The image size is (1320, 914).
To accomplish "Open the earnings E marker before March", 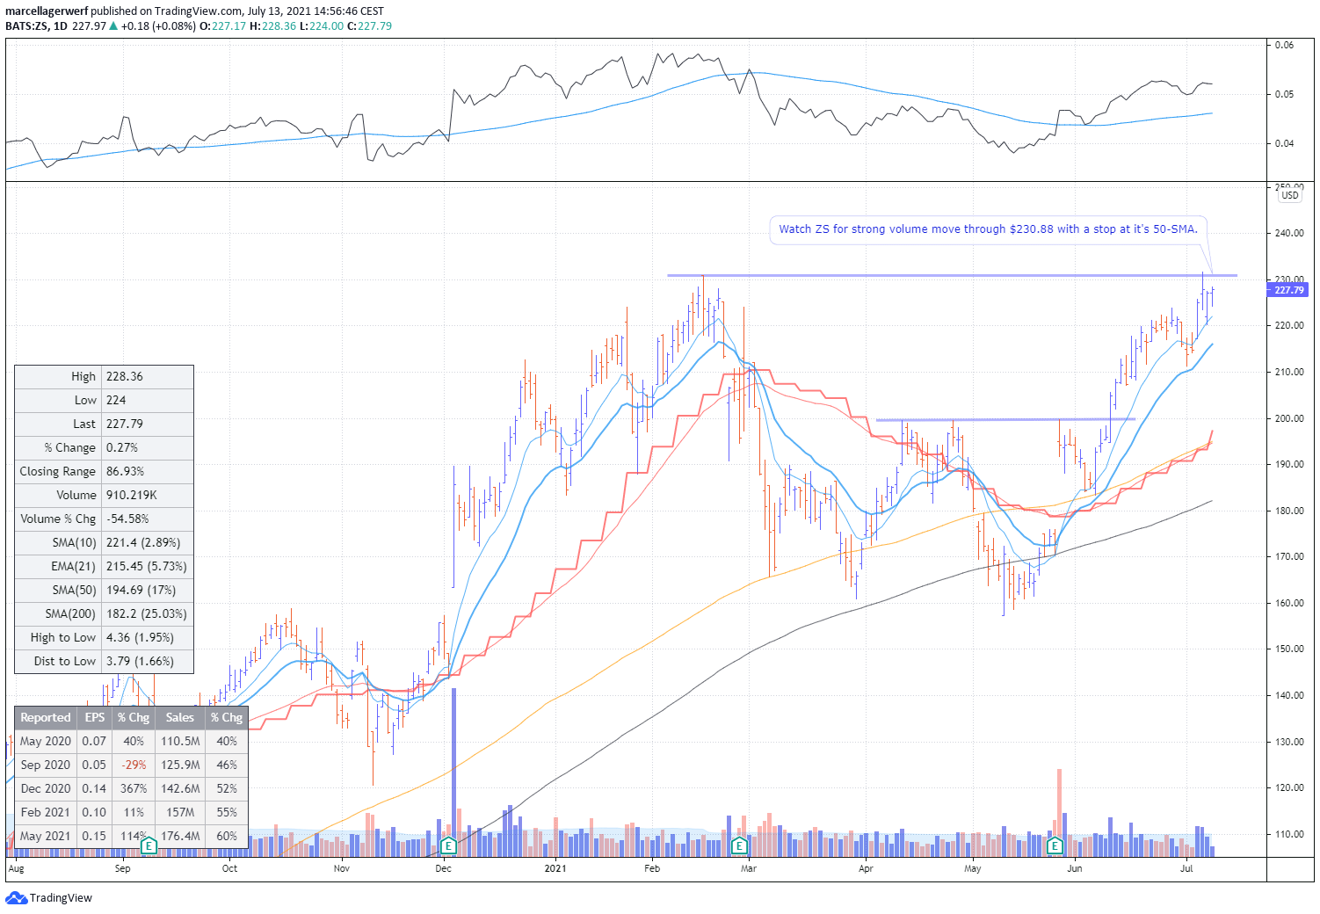I will [x=739, y=846].
